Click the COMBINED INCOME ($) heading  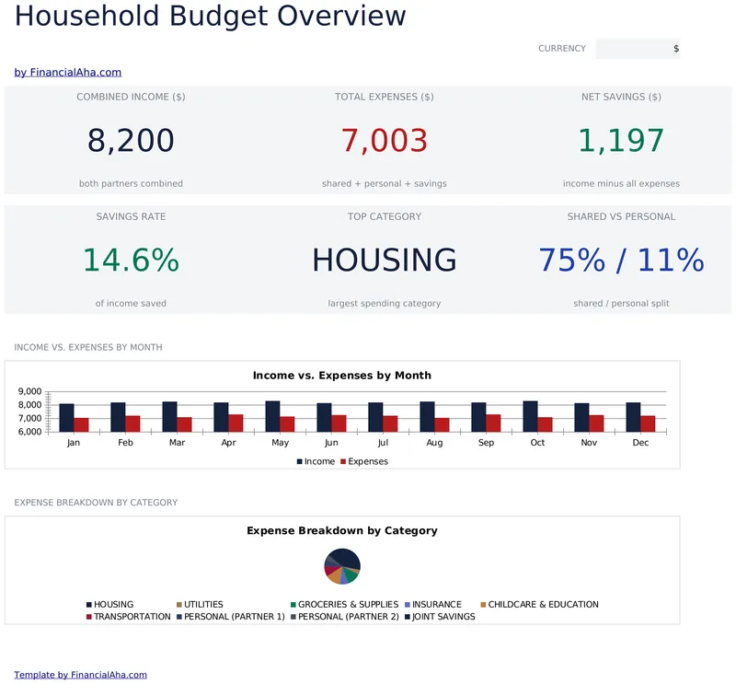(x=131, y=97)
